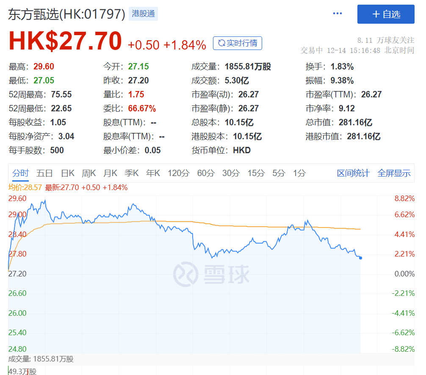Click the stock title 东方甄选(HK:01797)

tap(66, 14)
